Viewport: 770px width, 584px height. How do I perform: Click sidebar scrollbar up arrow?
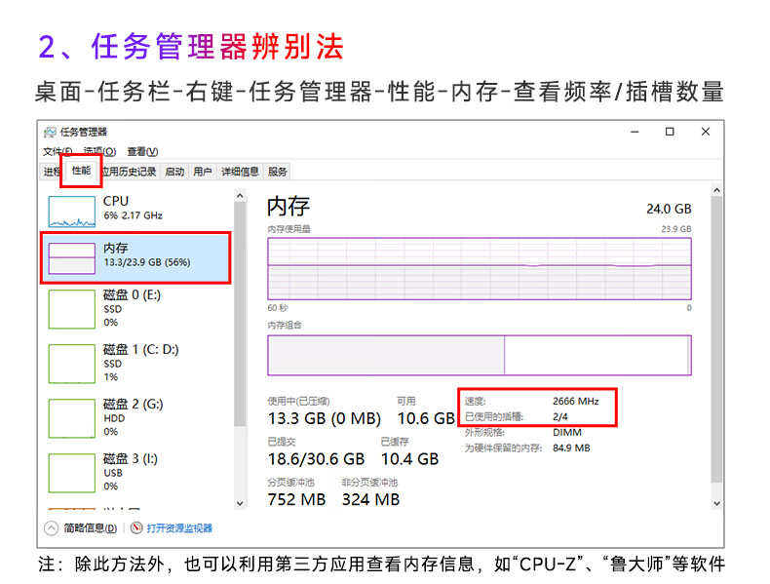point(241,196)
